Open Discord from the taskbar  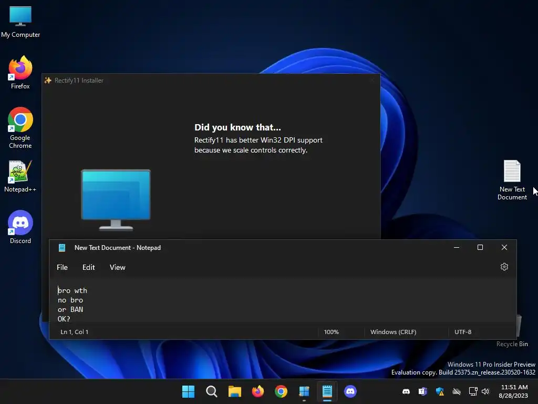click(350, 391)
